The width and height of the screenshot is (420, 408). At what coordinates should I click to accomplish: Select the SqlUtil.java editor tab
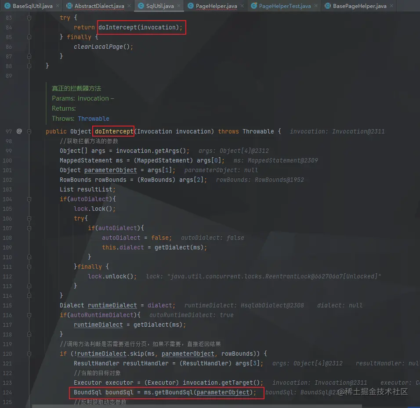pyautogui.click(x=160, y=6)
